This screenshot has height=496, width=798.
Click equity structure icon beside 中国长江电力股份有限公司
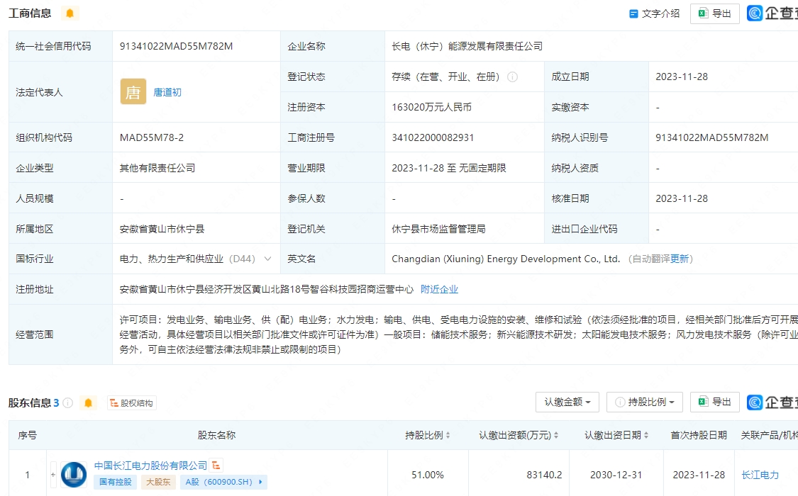coord(216,466)
